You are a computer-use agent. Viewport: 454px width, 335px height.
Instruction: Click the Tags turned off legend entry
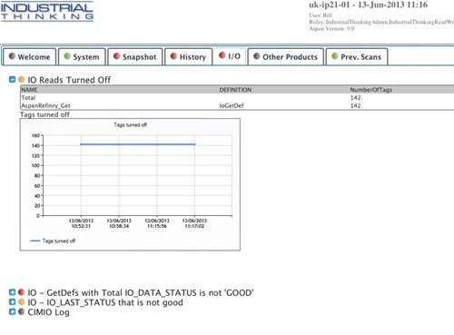(53, 241)
